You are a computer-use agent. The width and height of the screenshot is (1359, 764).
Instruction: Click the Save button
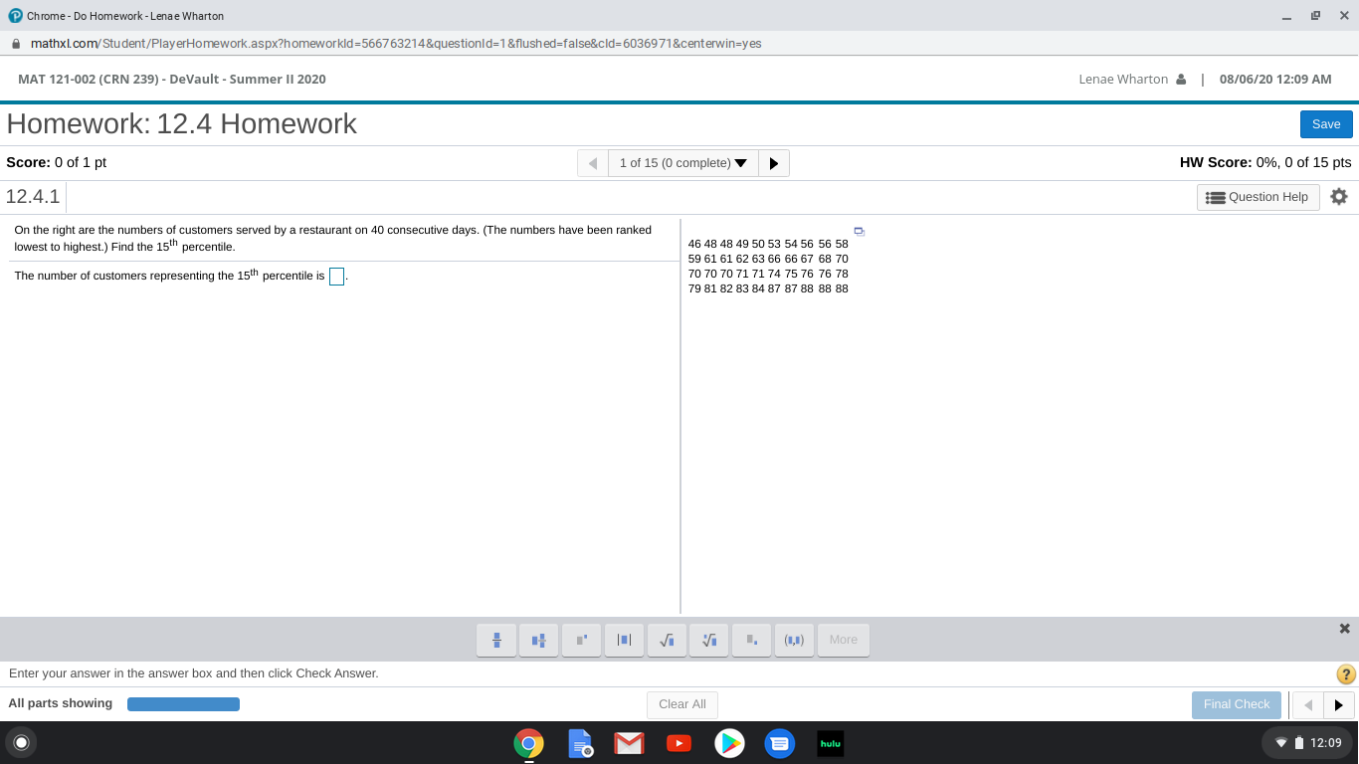pos(1325,124)
